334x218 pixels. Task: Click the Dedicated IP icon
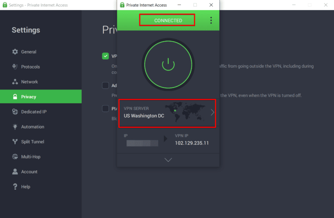pos(15,112)
